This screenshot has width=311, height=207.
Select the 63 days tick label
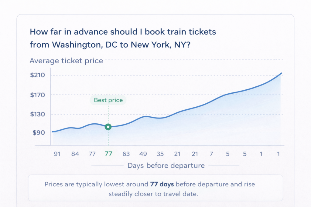[x=126, y=154]
